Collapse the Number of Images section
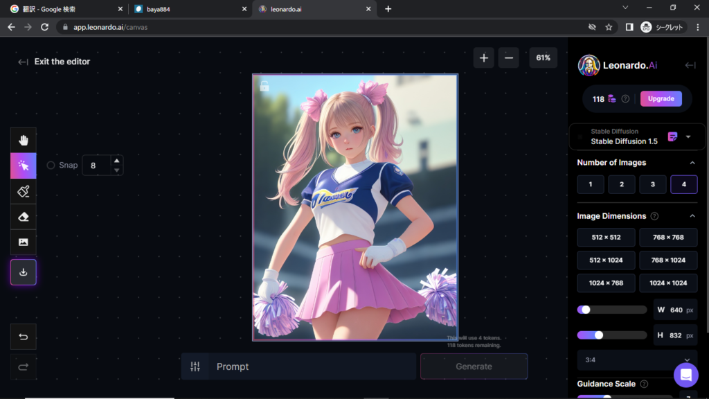The image size is (709, 399). click(692, 163)
